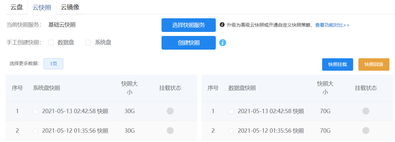Tick the 系统盘 checkbox
395x142 pixels.
tap(88, 43)
